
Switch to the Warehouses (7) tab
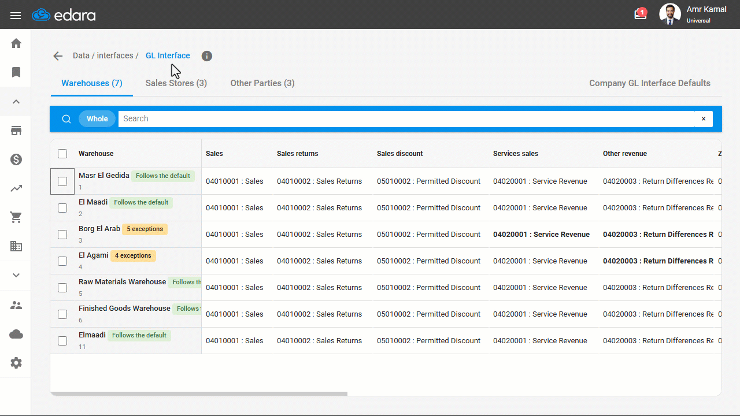click(x=92, y=83)
